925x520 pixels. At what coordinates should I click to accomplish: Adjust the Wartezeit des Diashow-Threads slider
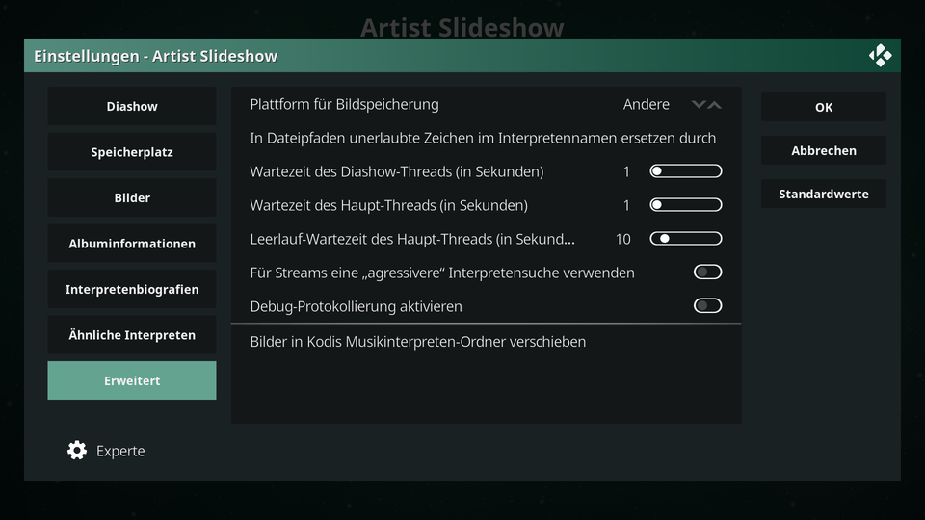[686, 171]
